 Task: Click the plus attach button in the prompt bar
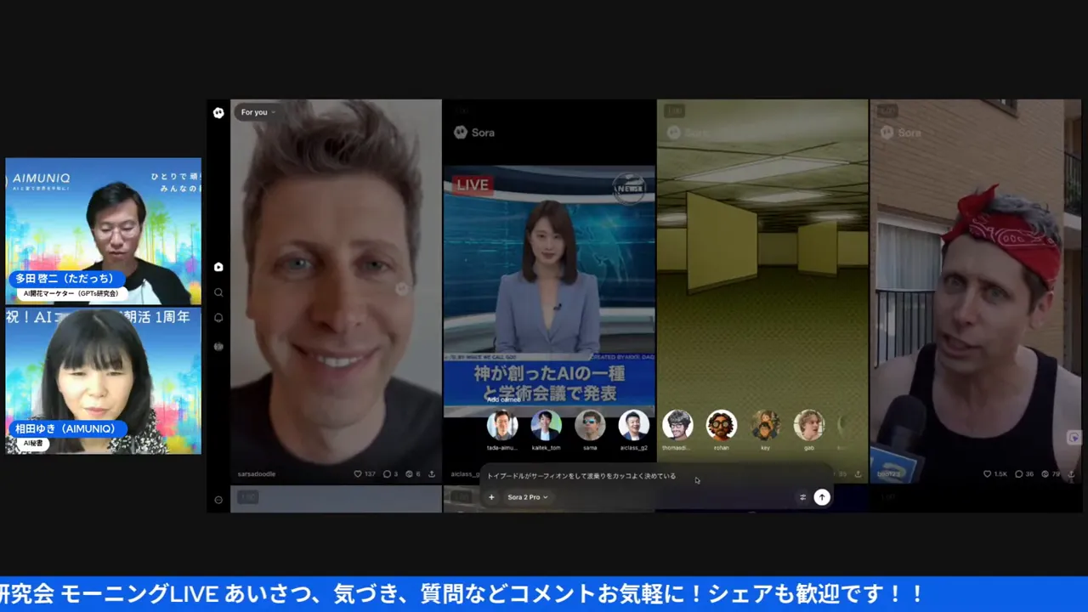point(491,497)
